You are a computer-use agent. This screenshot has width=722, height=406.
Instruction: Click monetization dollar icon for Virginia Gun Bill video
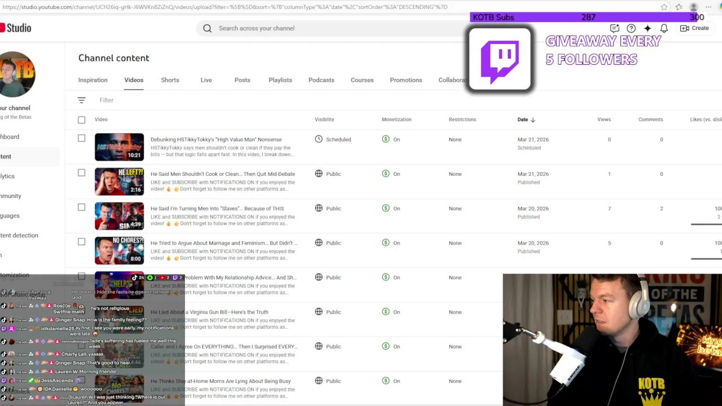[386, 312]
